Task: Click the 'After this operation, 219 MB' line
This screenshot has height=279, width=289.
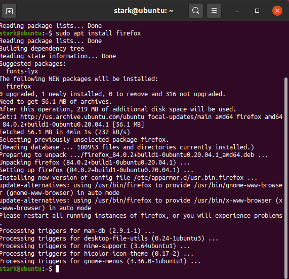Action: [118, 109]
